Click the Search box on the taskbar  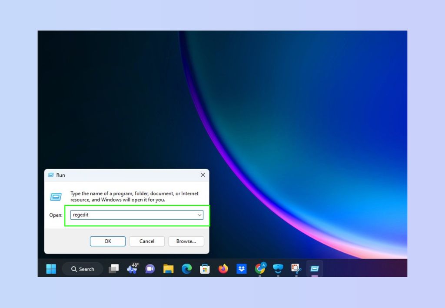click(82, 268)
